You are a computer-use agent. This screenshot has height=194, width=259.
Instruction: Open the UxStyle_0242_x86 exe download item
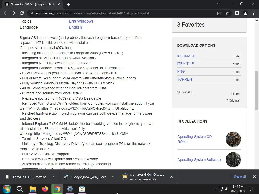point(89,177)
